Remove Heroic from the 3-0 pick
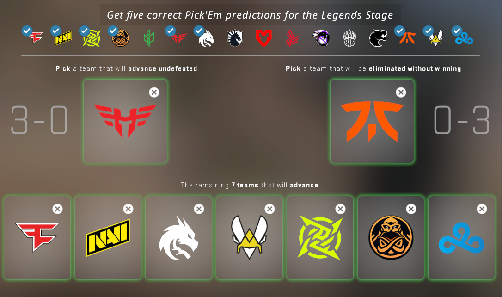Viewport: 502px width, 297px height. [x=154, y=92]
